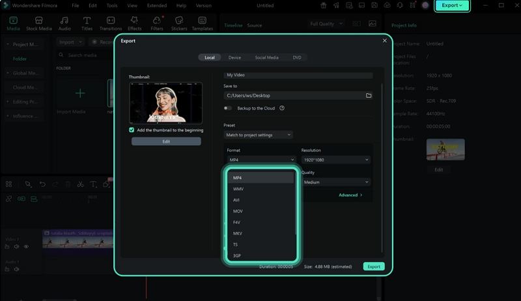The height and width of the screenshot is (301, 521).
Task: Toggle Backup to the Cloud switch
Action: pyautogui.click(x=227, y=108)
